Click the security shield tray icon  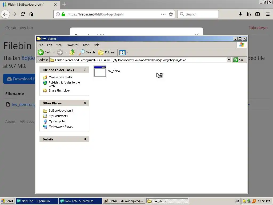point(244,201)
